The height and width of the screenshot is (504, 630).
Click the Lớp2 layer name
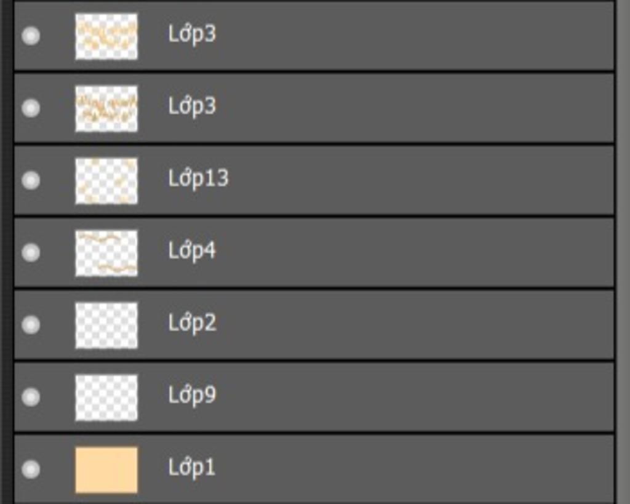192,322
